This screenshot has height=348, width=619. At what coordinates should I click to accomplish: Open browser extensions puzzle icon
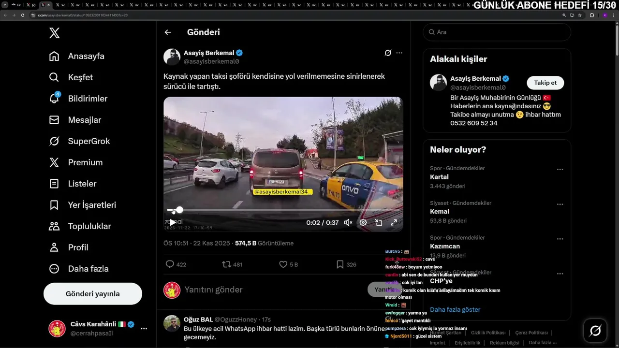tap(592, 15)
